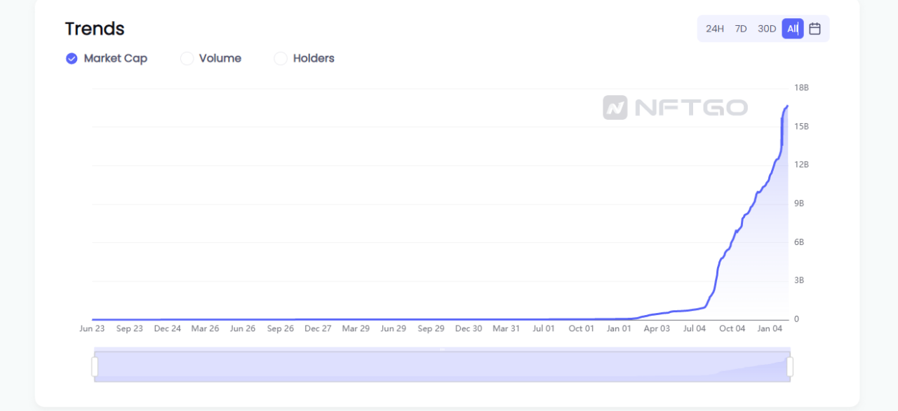
Task: Click the Jun 23 x-axis label
Action: (92, 328)
